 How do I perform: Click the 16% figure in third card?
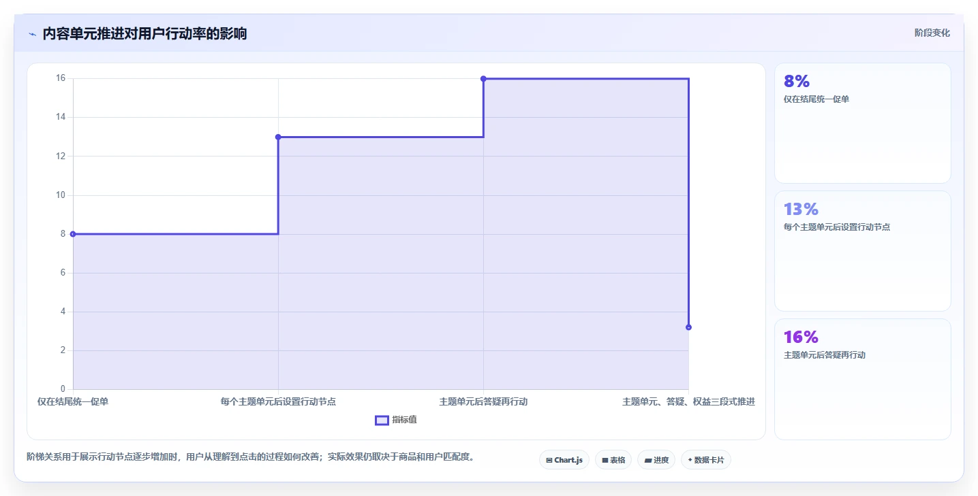pos(801,337)
